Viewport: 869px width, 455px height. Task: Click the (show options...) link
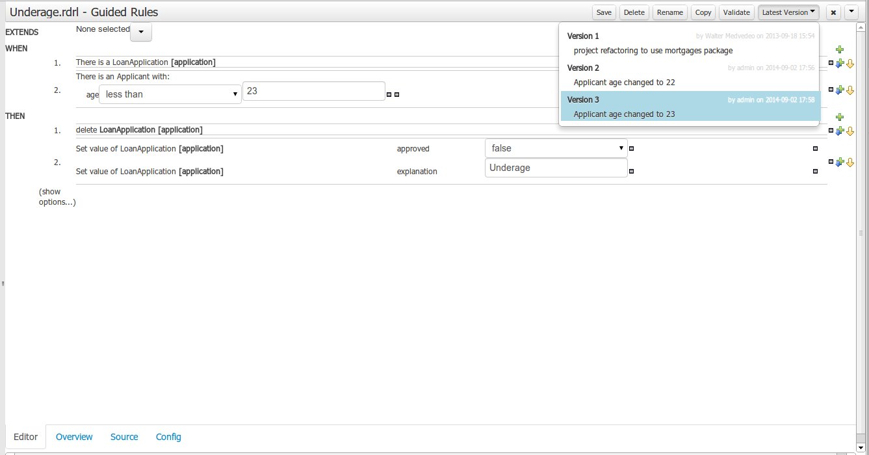[57, 197]
